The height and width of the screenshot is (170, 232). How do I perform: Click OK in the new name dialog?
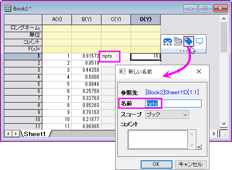(x=157, y=164)
